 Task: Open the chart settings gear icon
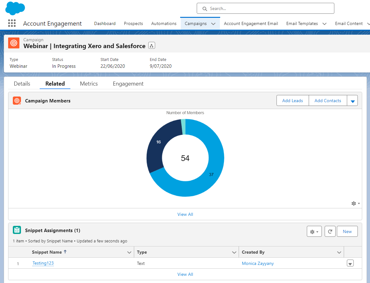tap(355, 203)
